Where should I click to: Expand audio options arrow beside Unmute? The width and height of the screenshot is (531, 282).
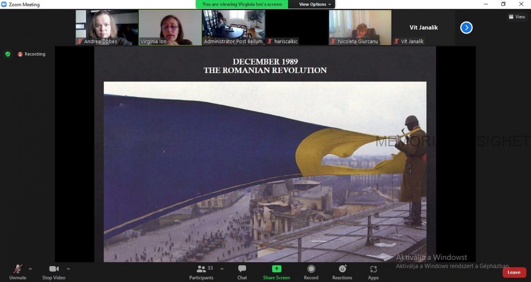click(x=30, y=269)
